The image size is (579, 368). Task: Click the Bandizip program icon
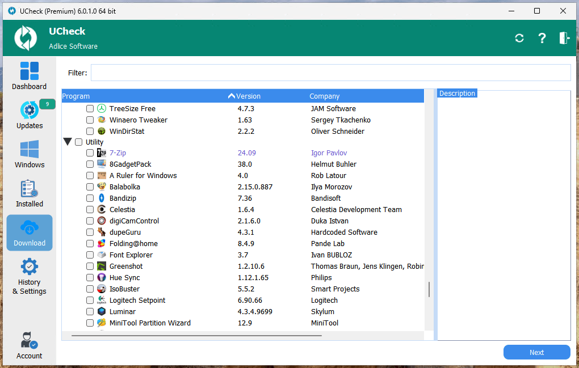pos(102,198)
